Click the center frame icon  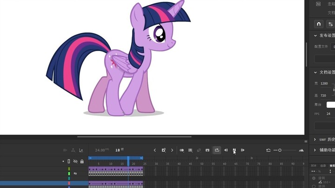pos(207,150)
